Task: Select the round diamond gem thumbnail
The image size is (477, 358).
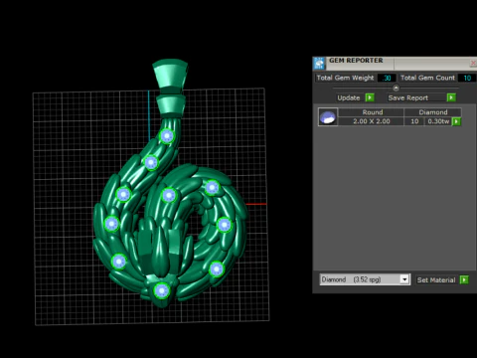Action: click(328, 116)
